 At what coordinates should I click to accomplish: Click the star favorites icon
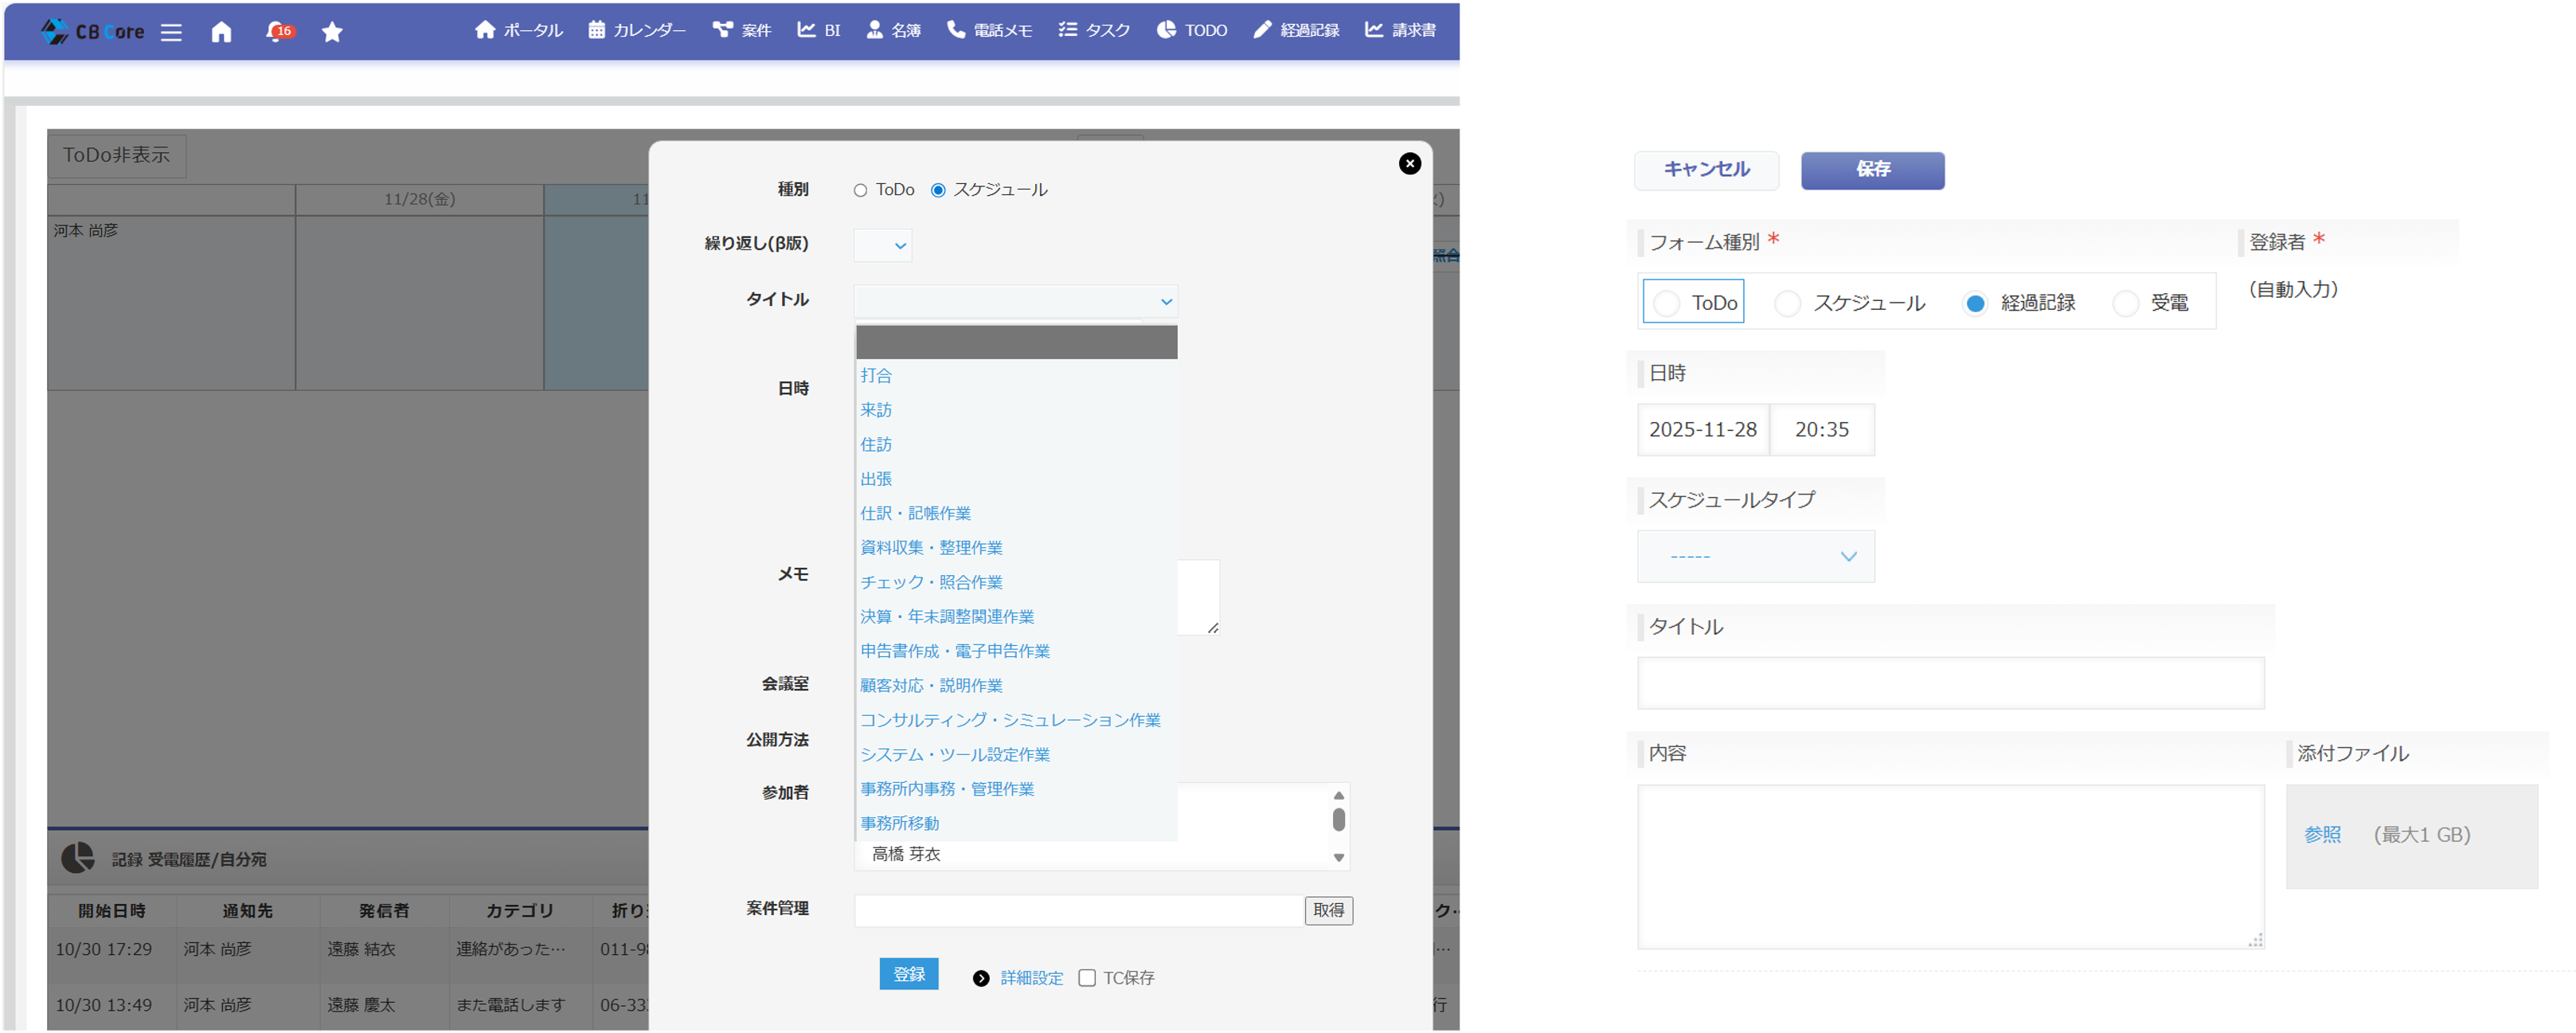(x=333, y=32)
